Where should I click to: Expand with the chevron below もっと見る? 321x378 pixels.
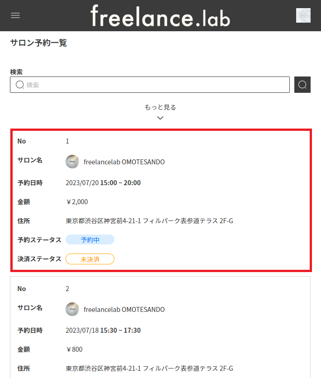point(160,118)
